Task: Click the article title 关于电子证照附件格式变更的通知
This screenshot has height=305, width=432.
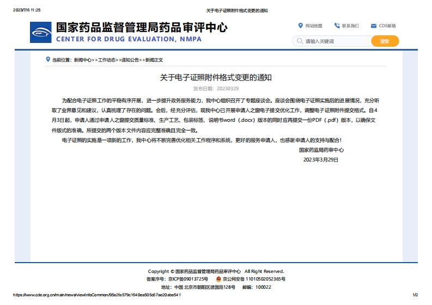Action: point(216,78)
